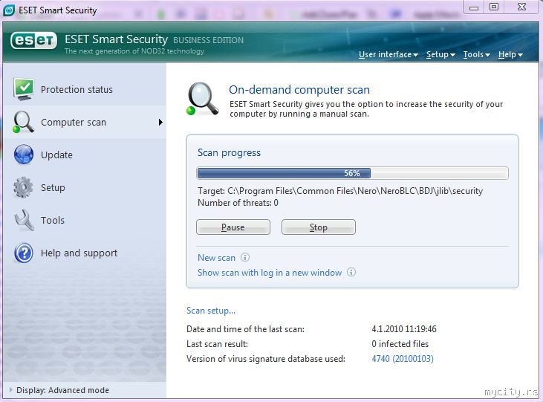This screenshot has height=402, width=543.
Task: Minimize the ESET Smart Security window
Action: (473, 7)
